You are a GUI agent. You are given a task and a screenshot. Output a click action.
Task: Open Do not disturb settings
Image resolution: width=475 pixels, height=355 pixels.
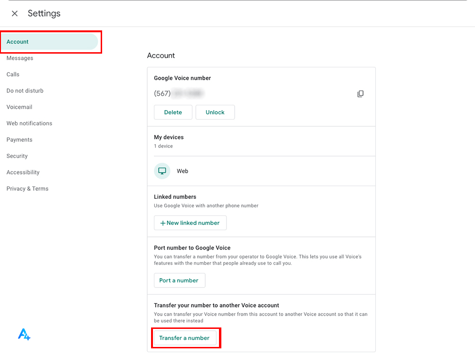25,91
